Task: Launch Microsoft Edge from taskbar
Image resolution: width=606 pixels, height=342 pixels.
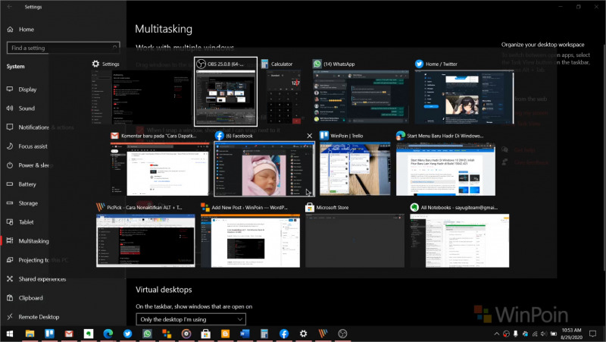Action: point(108,334)
